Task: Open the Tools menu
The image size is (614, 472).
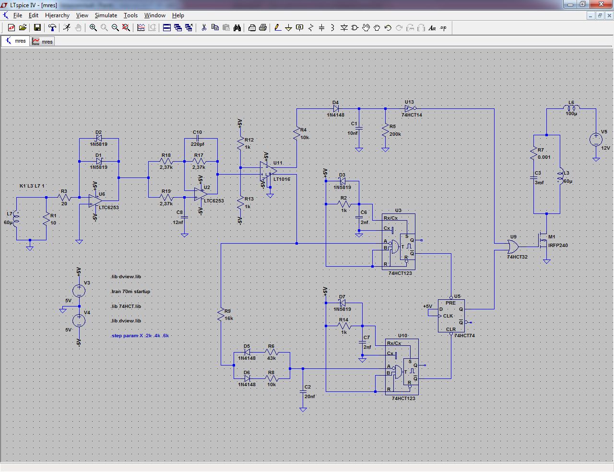Action: click(130, 15)
